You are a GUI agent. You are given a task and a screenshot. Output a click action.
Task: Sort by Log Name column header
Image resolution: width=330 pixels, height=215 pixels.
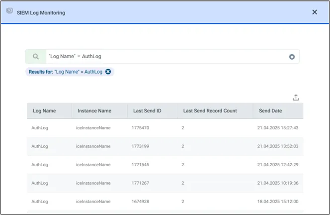pos(50,110)
